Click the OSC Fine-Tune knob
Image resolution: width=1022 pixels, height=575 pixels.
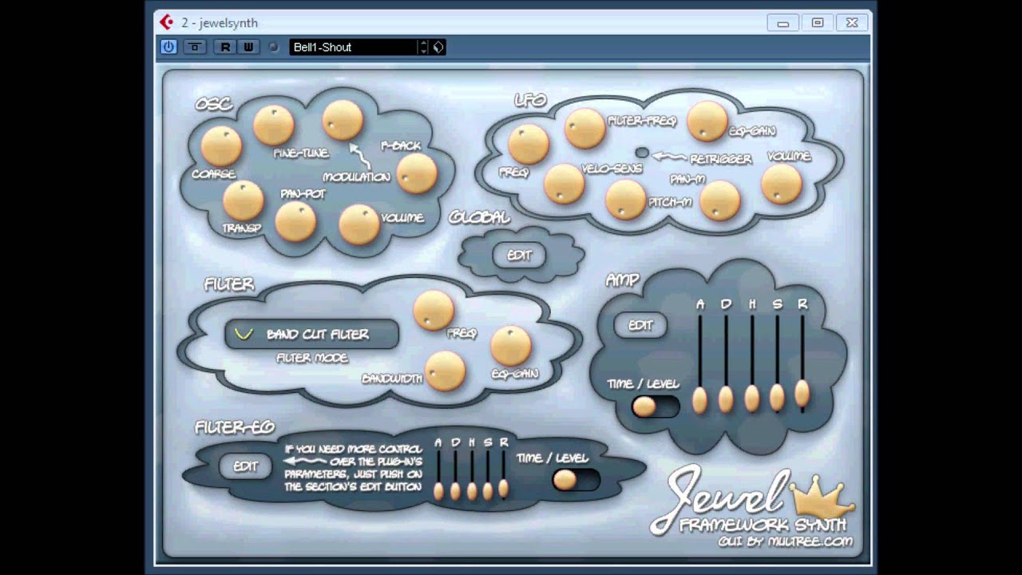[x=274, y=126]
